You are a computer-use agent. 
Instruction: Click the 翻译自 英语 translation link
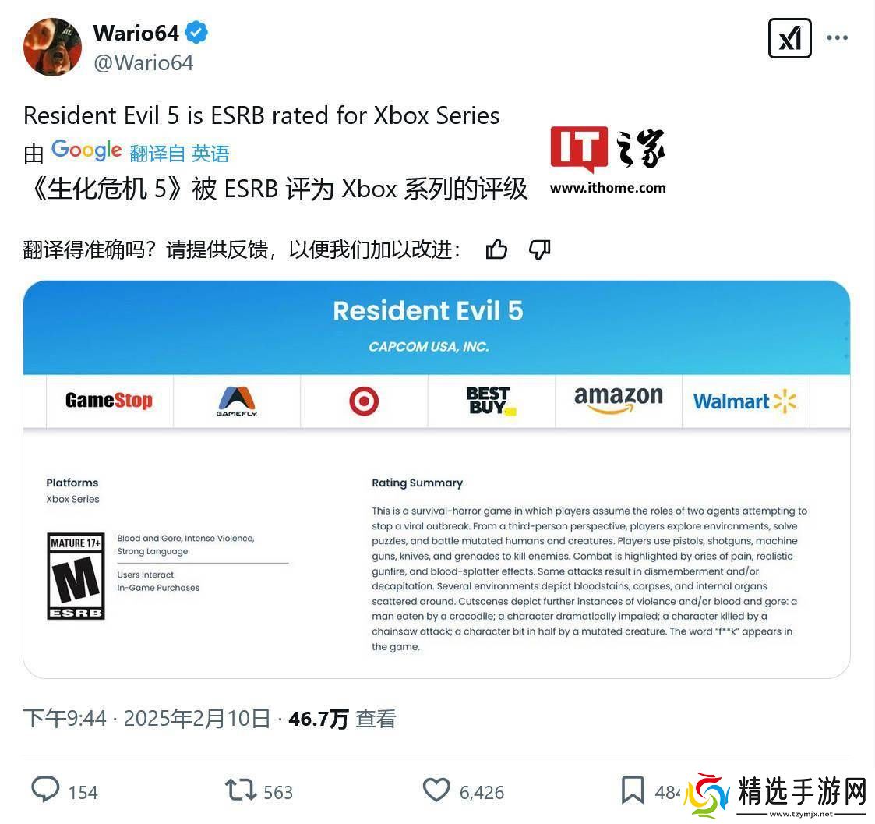pos(179,154)
